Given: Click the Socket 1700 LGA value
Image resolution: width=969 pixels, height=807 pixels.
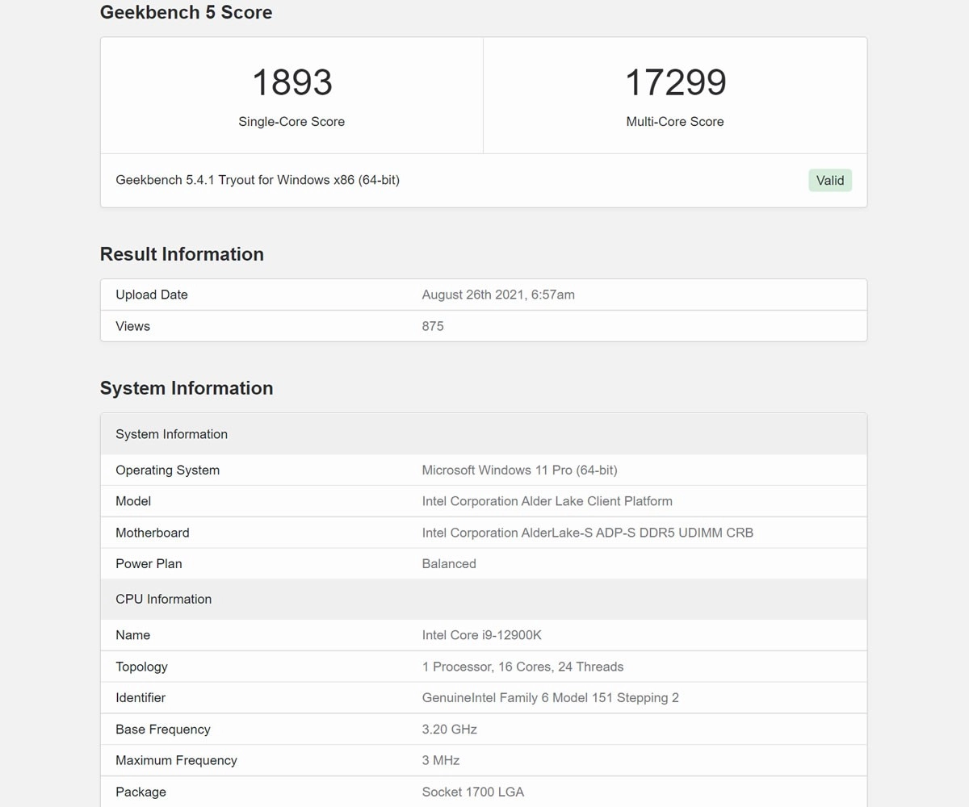Looking at the screenshot, I should point(472,792).
